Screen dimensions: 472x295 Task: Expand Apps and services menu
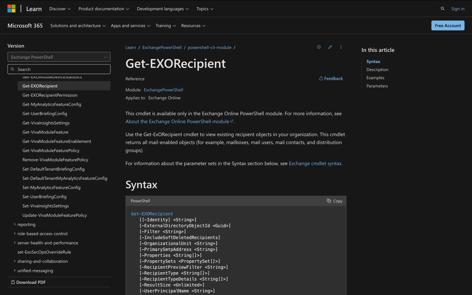click(131, 26)
